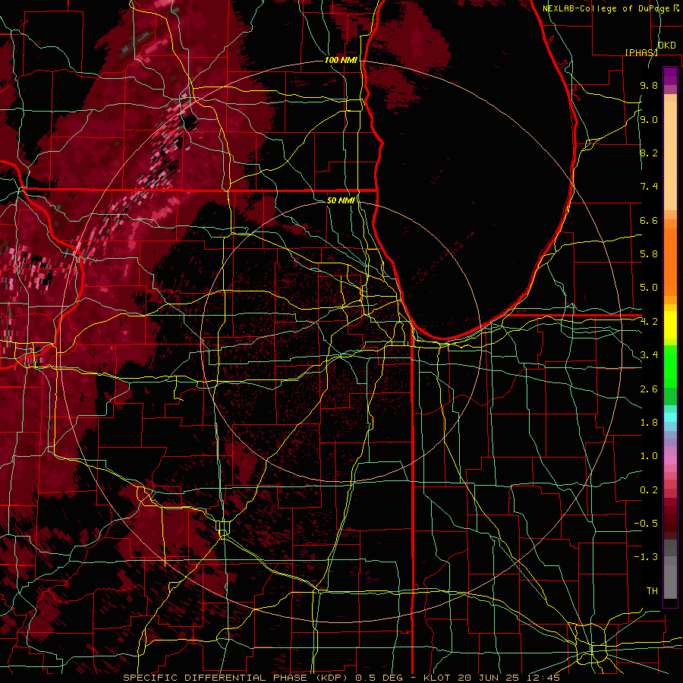Click the 9.0 value on the scale
This screenshot has width=683, height=683.
(649, 119)
